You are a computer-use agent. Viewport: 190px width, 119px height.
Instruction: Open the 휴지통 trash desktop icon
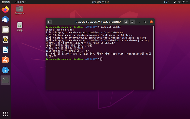pos(20,27)
